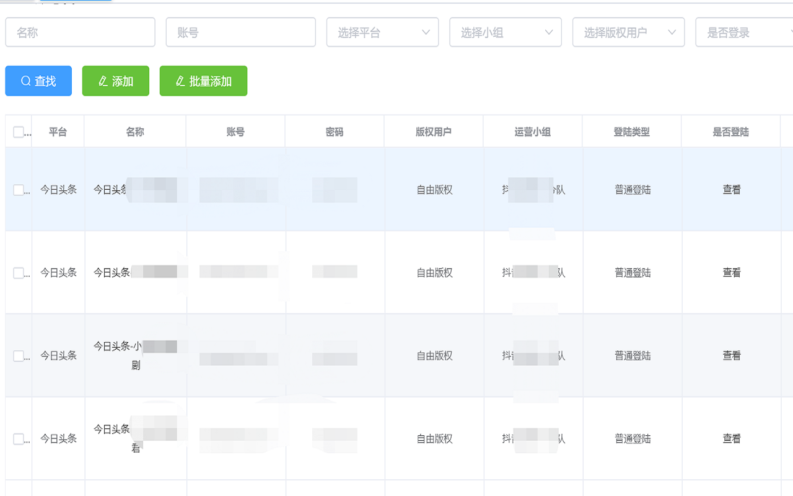Check the third row checkbox (今日头条-小)
This screenshot has width=793, height=496.
18,356
